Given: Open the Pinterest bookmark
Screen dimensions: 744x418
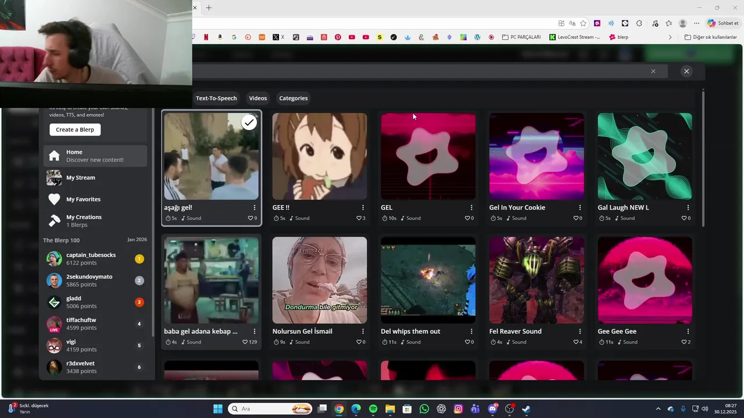Looking at the screenshot, I should click(338, 37).
